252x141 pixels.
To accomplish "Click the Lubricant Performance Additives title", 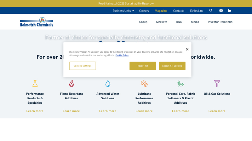I will coord(144,98).
